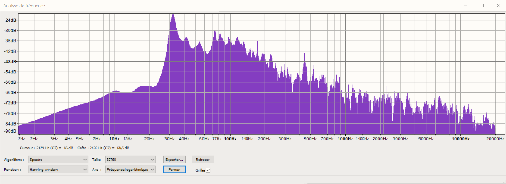Click the Analyse de fréquence window title
The width and height of the screenshot is (506, 184).
[x=24, y=6]
